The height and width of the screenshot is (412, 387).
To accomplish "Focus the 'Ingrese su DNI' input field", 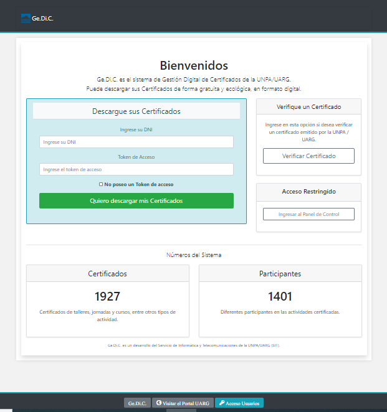I will pos(136,142).
